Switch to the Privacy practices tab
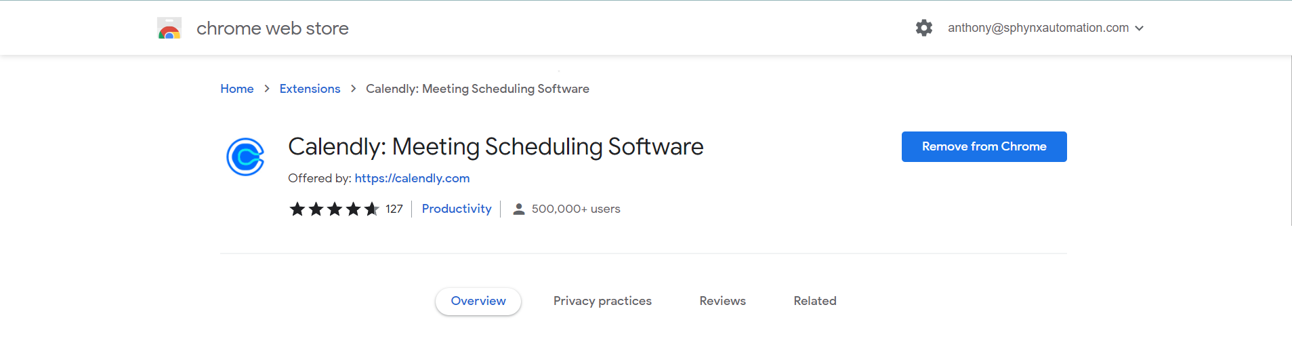 coord(602,301)
